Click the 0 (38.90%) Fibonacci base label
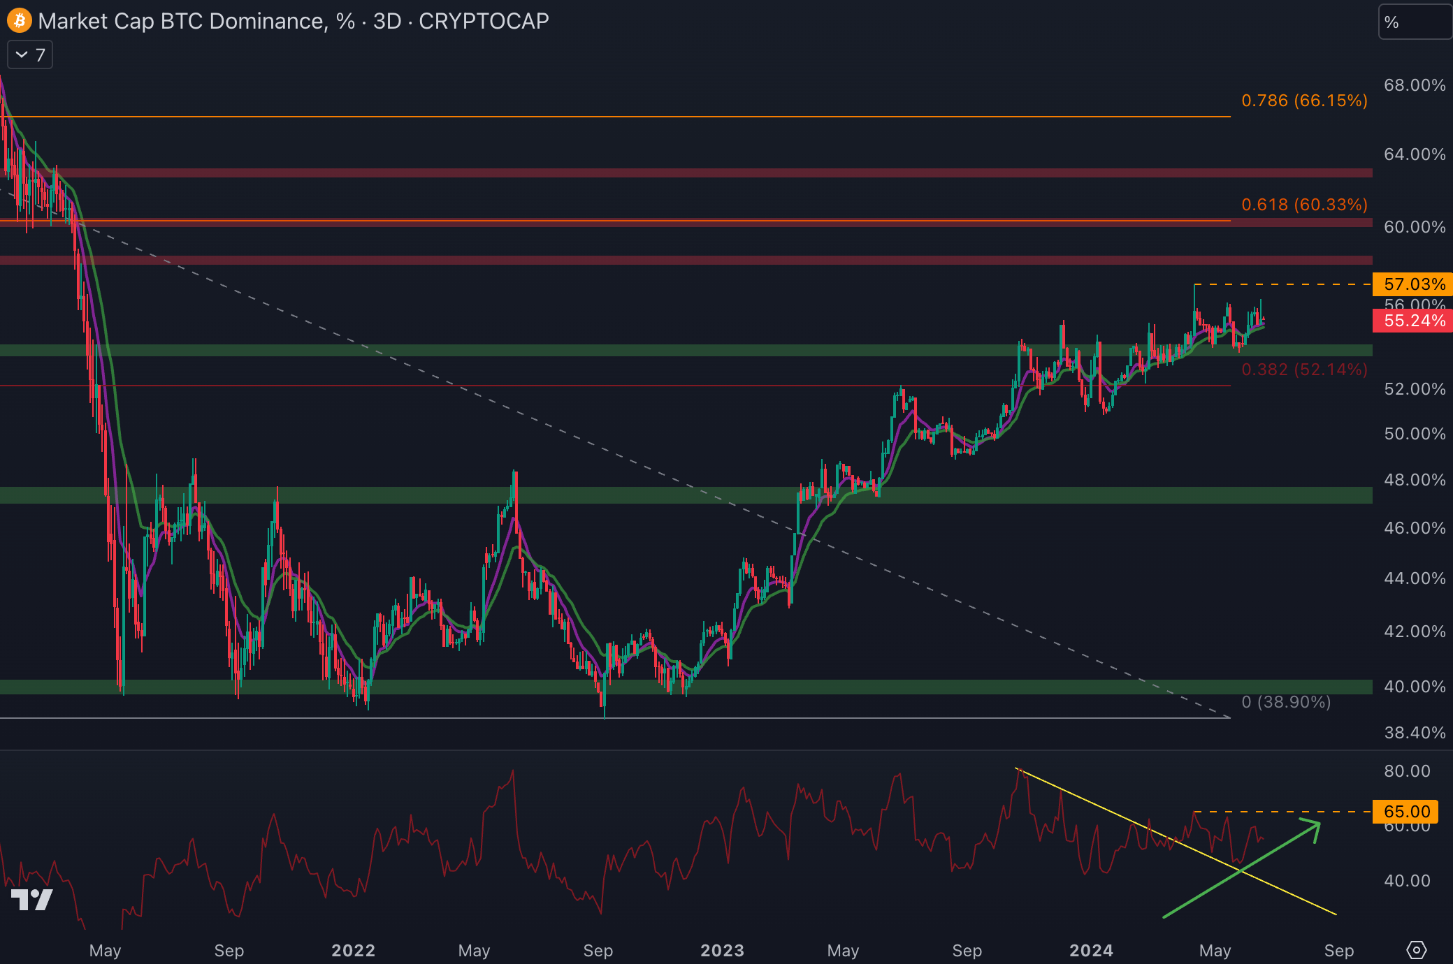Screen dimensions: 1453x964 point(1286,702)
